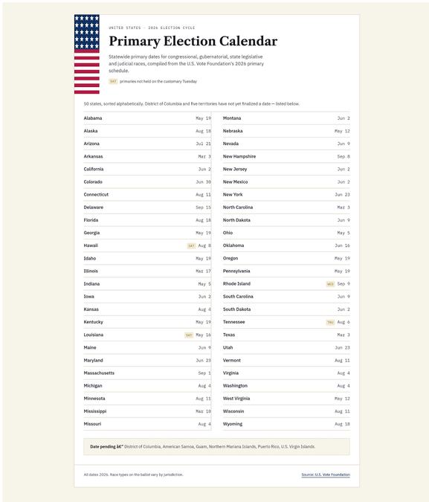The height and width of the screenshot is (502, 429).
Task: Click the Missouri row
Action: click(x=147, y=424)
